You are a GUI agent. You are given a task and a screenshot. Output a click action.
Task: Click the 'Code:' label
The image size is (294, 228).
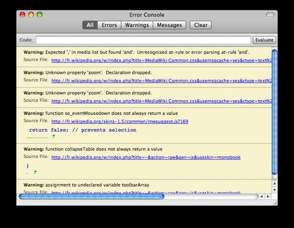click(26, 40)
